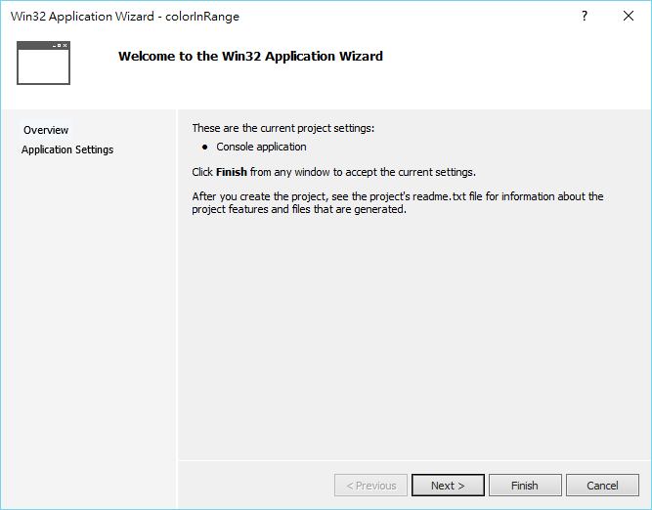Image resolution: width=652 pixels, height=510 pixels.
Task: Click the tiny title bar inside wizard icon
Action: click(43, 45)
